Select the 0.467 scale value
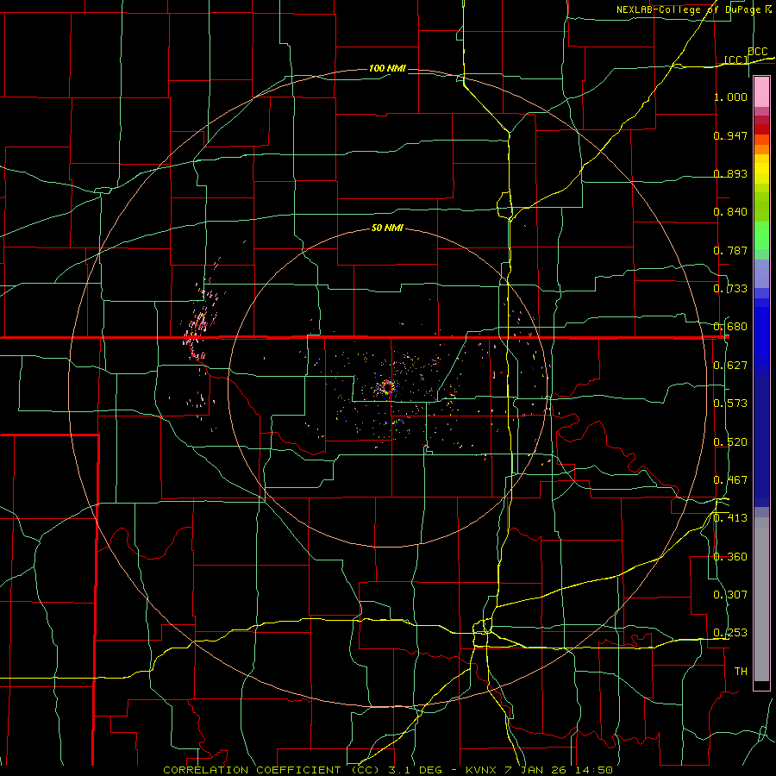 tap(730, 480)
